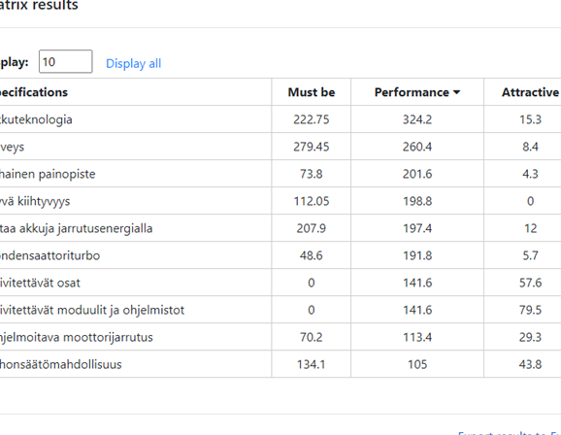
Task: Click the Performance sort arrow icon
Action: 456,92
